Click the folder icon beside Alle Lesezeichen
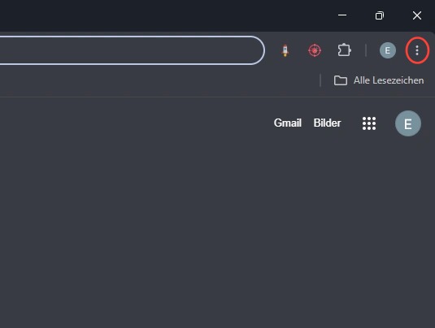This screenshot has height=328, width=435. [x=341, y=80]
